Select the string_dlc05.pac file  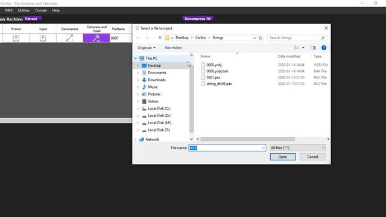(219, 84)
